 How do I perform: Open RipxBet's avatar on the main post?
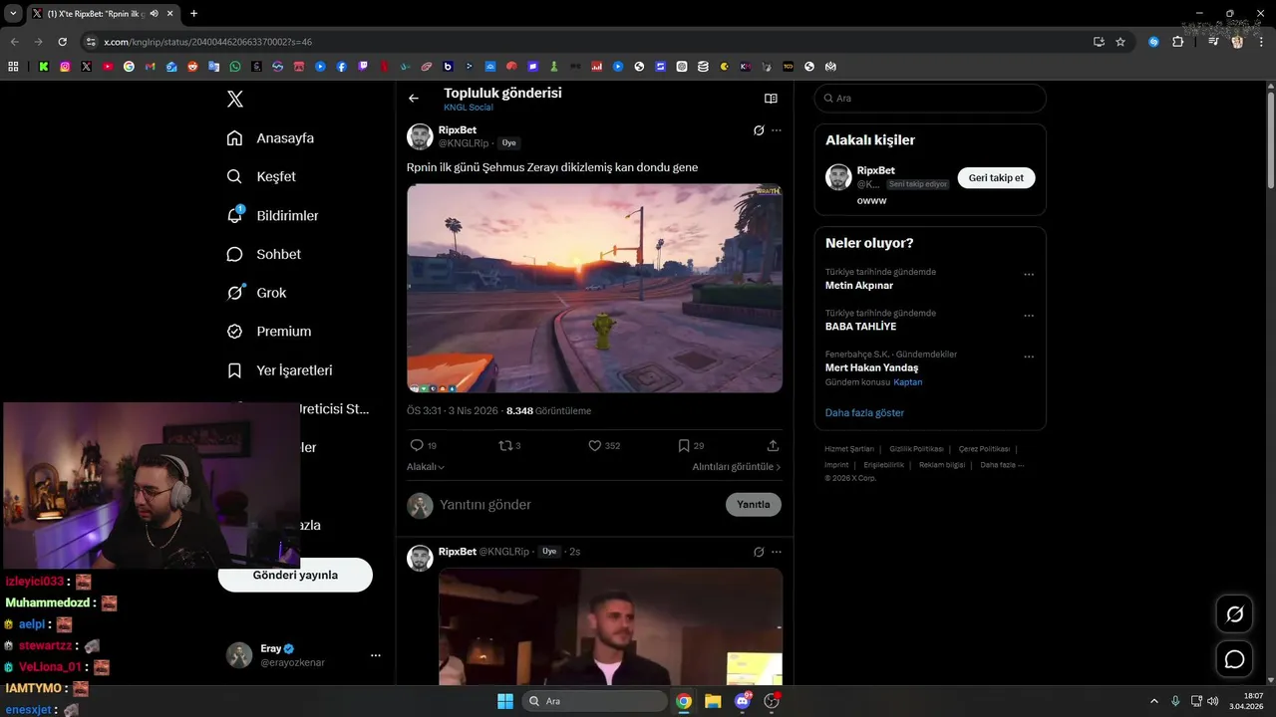point(420,136)
